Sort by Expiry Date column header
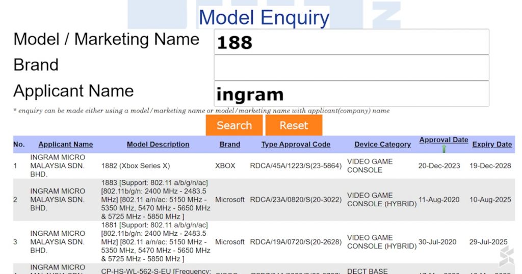 [492, 144]
